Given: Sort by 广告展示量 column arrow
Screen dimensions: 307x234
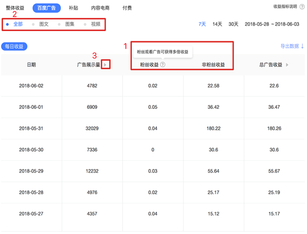Looking at the screenshot, I should [x=105, y=65].
